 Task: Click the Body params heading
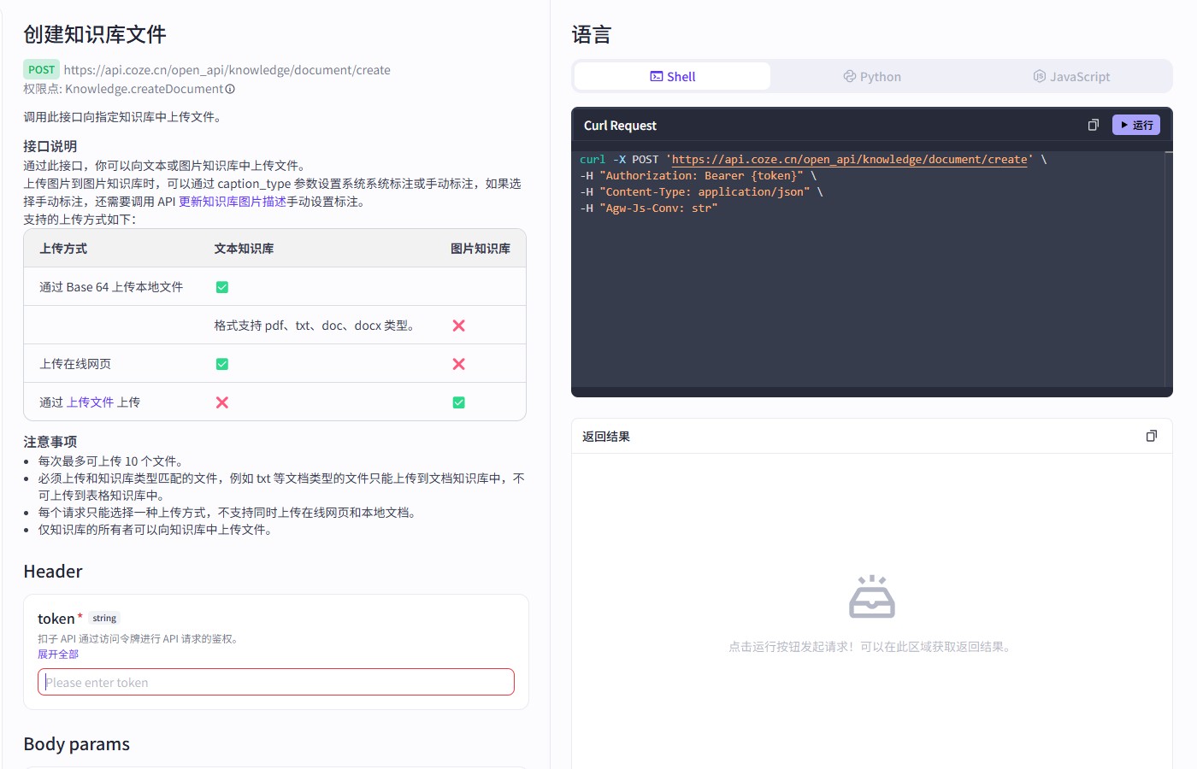tap(77, 744)
